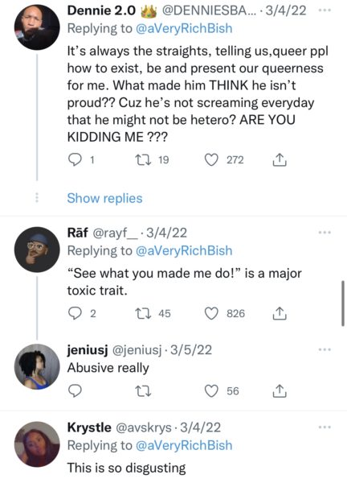Like Dennie 2.0's tweet with 272 likes

(211, 160)
